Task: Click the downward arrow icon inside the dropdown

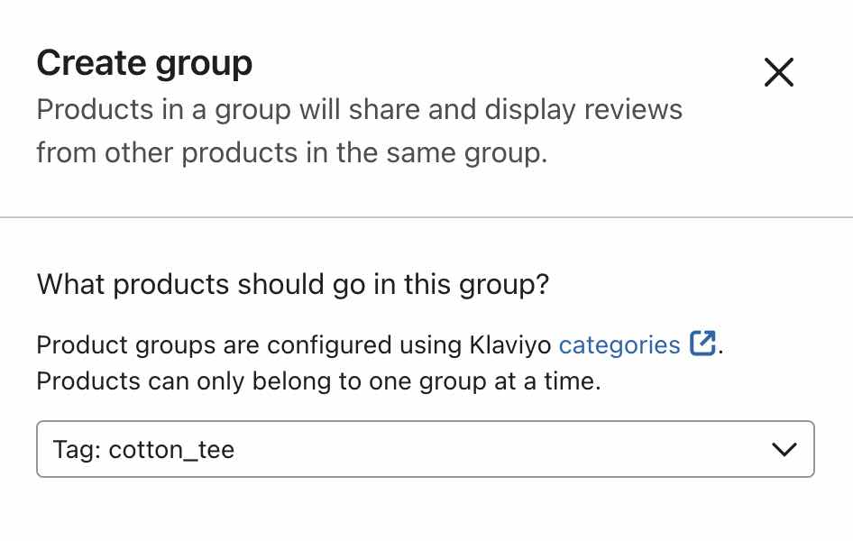Action: coord(784,449)
